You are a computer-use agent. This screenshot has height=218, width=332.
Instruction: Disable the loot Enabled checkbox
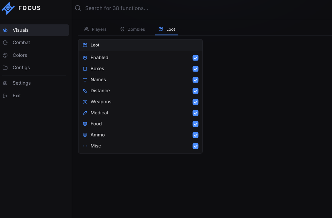[x=195, y=58]
